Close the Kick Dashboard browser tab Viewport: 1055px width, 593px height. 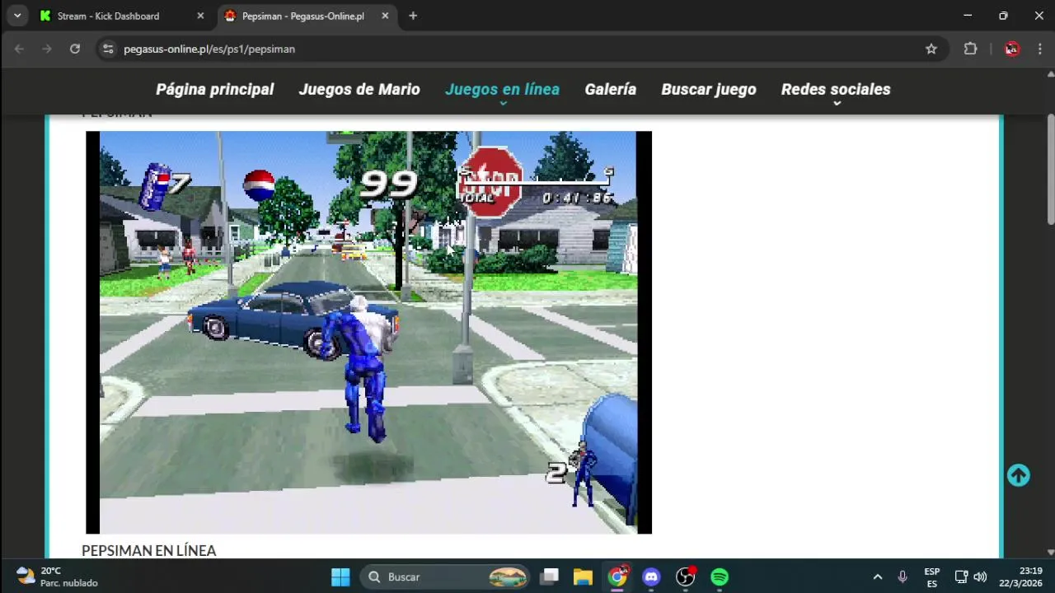pyautogui.click(x=200, y=16)
